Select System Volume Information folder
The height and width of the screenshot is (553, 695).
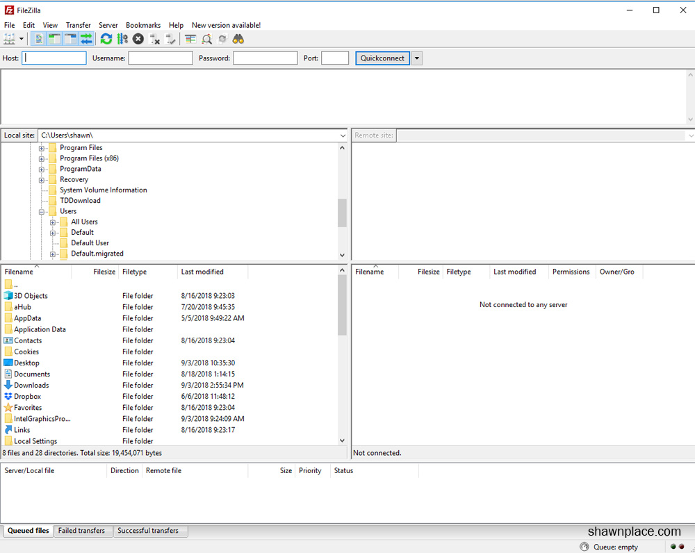point(104,190)
